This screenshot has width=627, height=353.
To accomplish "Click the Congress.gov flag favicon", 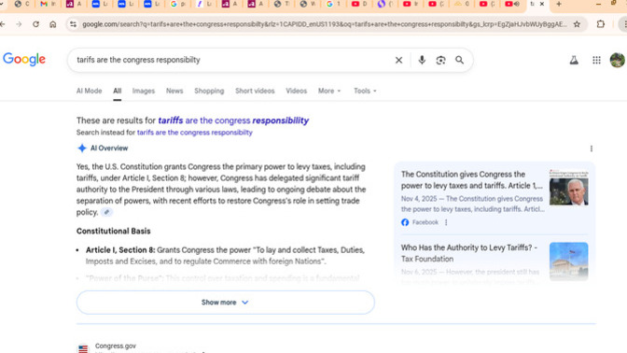I will point(83,348).
